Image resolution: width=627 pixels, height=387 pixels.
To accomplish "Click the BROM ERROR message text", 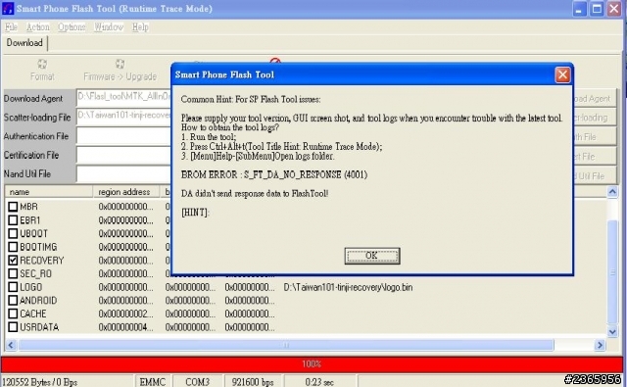I will [x=274, y=174].
